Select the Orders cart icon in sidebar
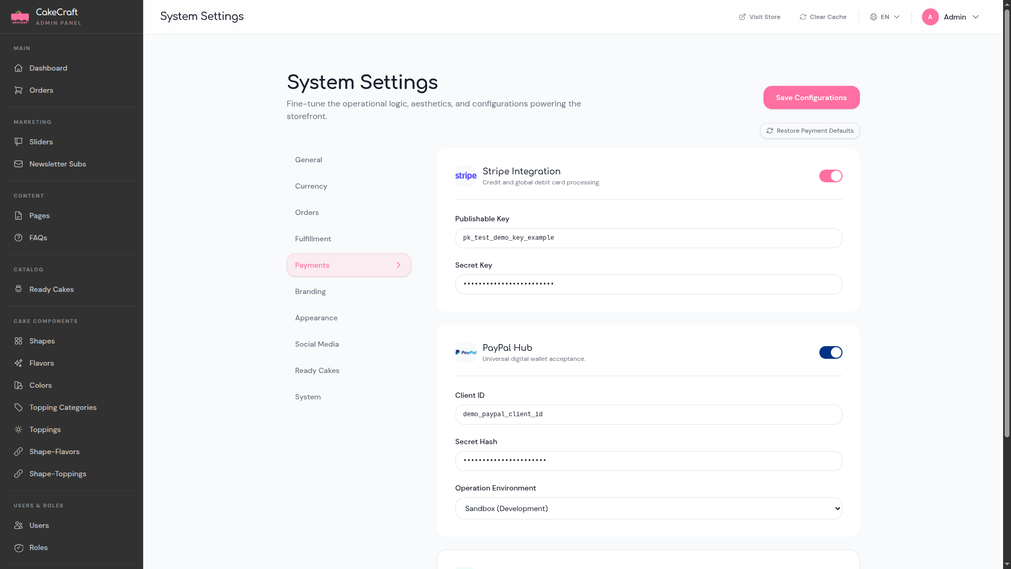The height and width of the screenshot is (569, 1011). pos(18,90)
